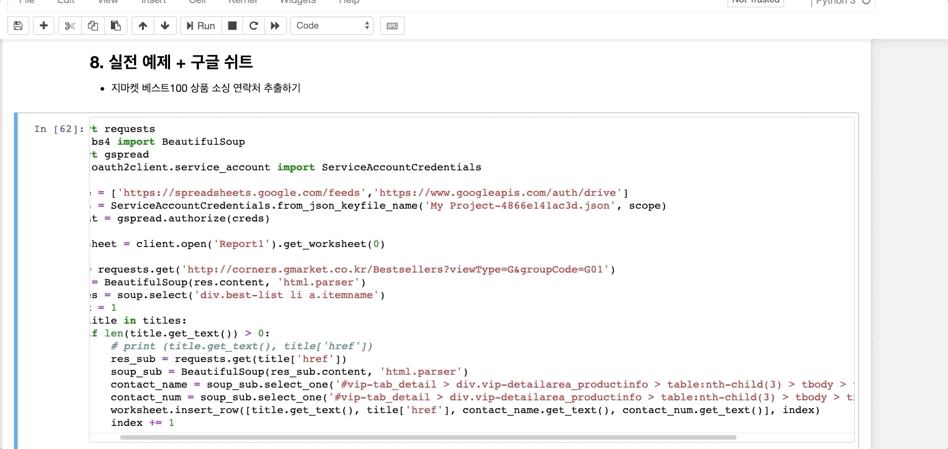This screenshot has height=449, width=948.
Task: Click the bullet text '지마켓 베스트100 상품 소싱 연락처 추출하기'
Action: point(206,88)
